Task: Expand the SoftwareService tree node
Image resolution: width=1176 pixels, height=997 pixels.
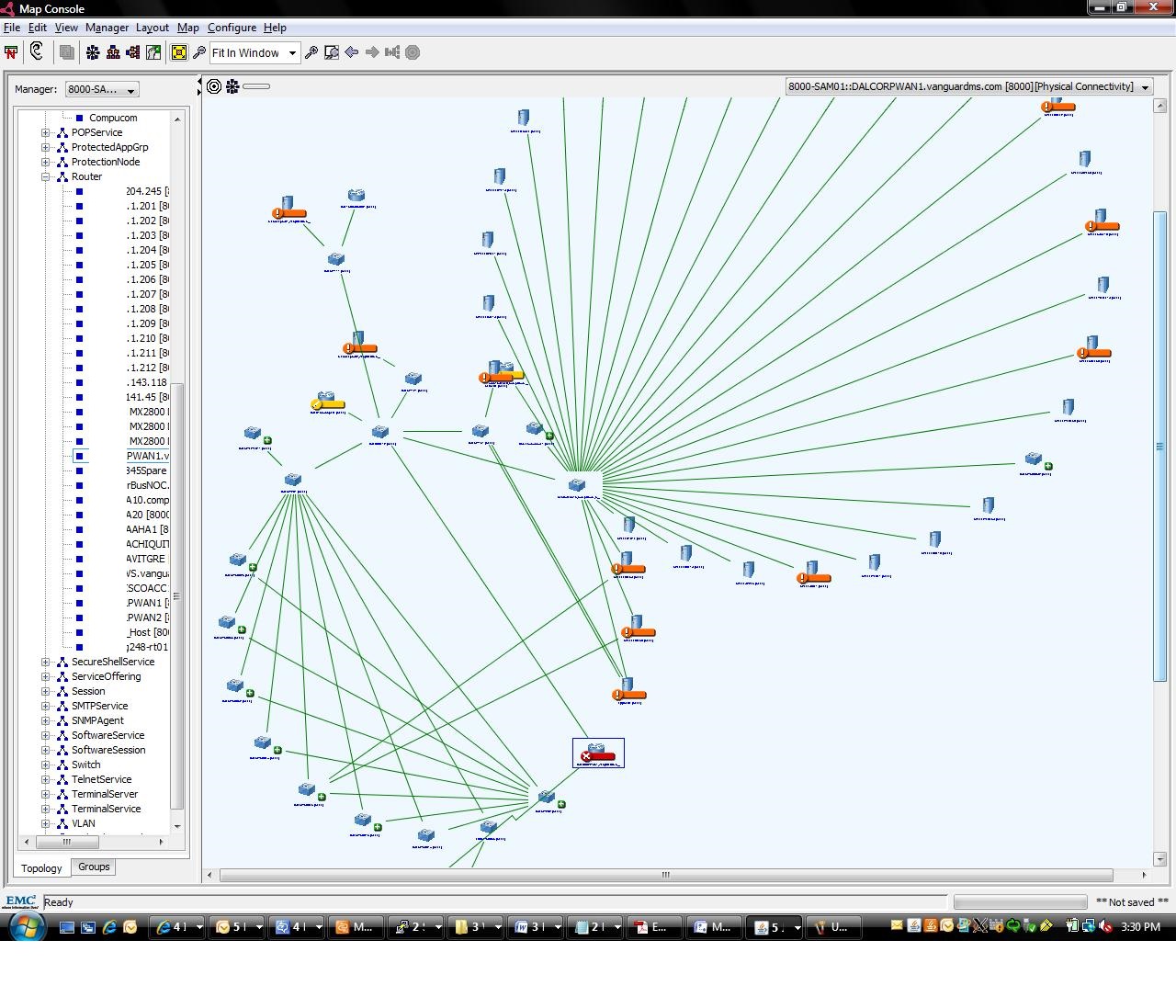Action: [45, 735]
